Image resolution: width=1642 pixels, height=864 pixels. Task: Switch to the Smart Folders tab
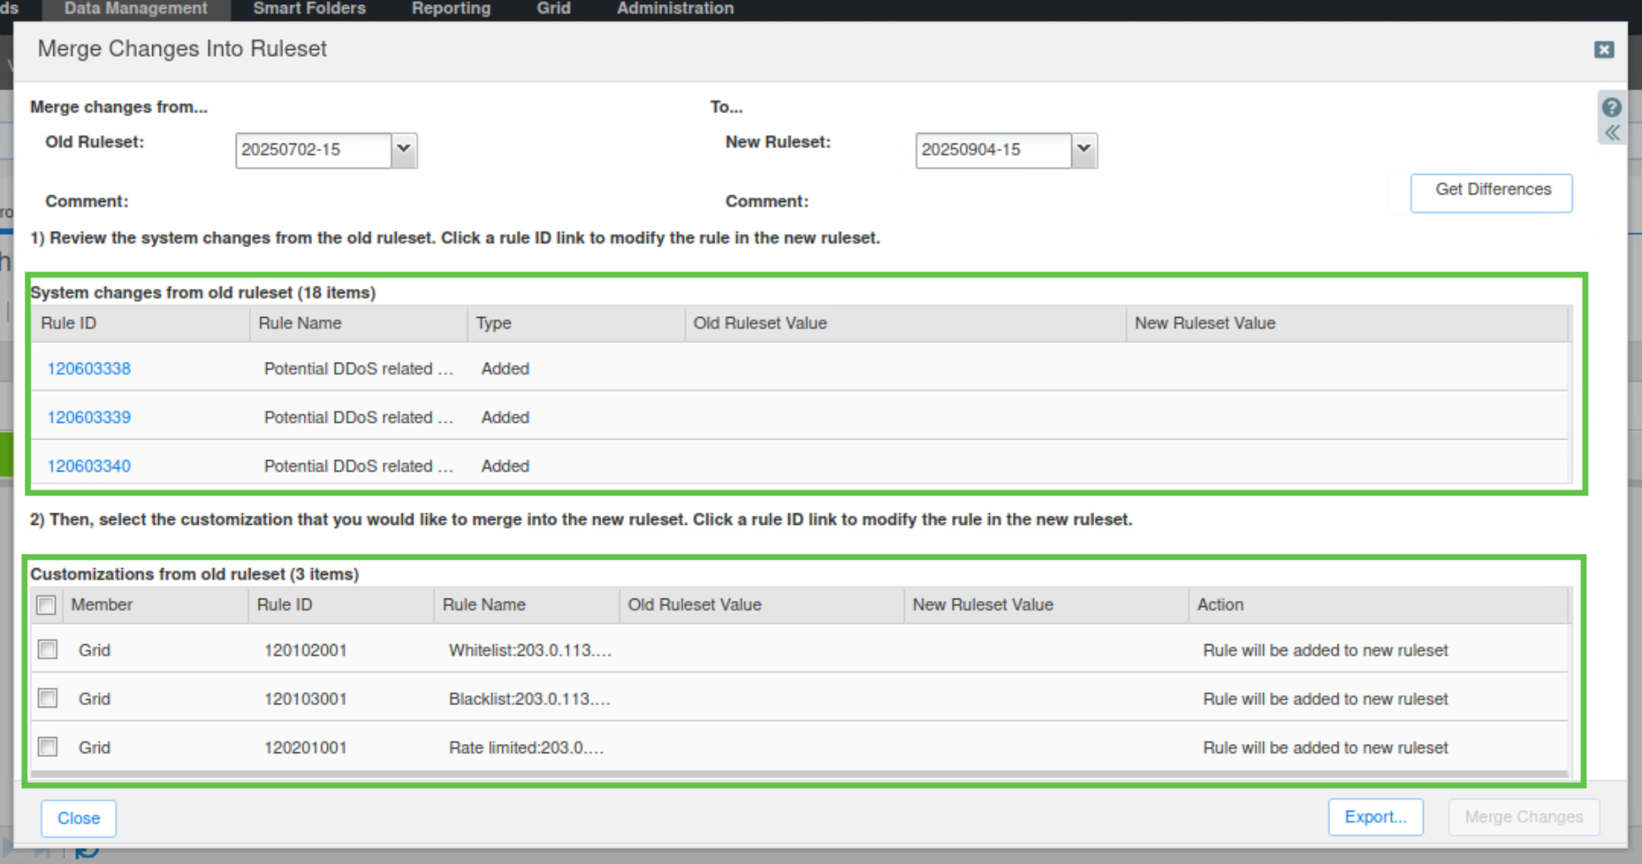pos(309,8)
